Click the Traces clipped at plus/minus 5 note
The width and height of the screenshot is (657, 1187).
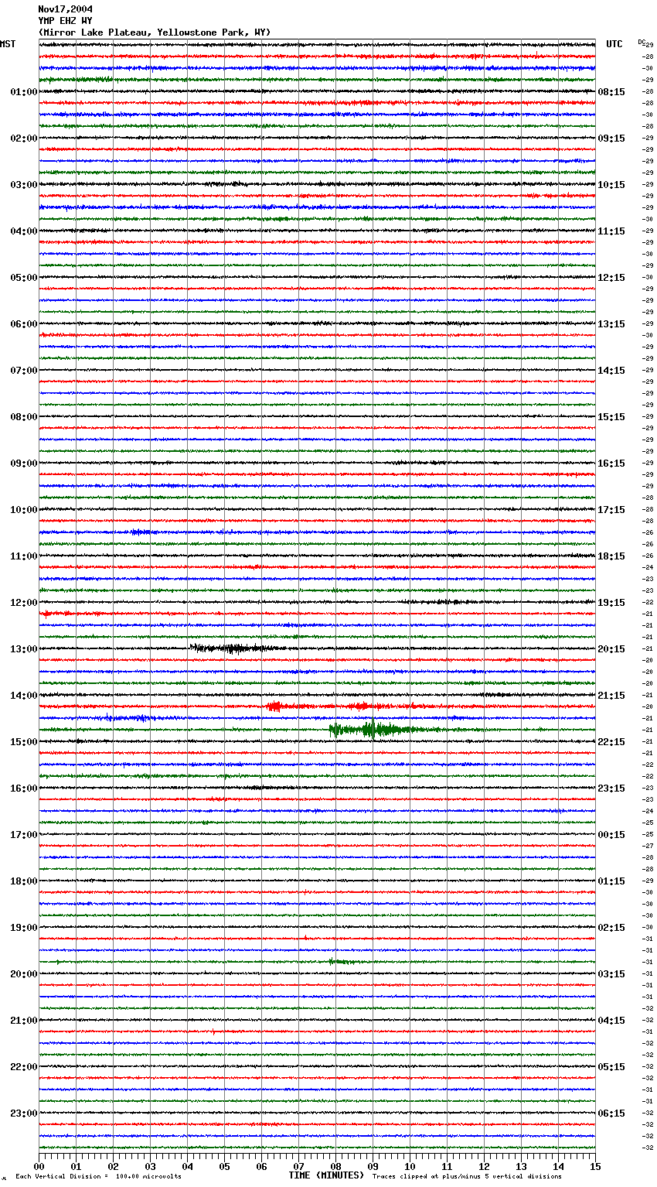pos(467,1177)
